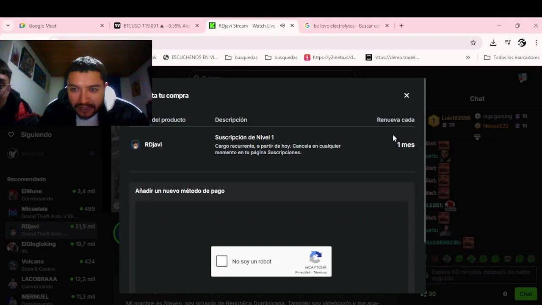Open the media controls icon in toolbar
Viewport: 542px width, 305px height.
(x=507, y=43)
